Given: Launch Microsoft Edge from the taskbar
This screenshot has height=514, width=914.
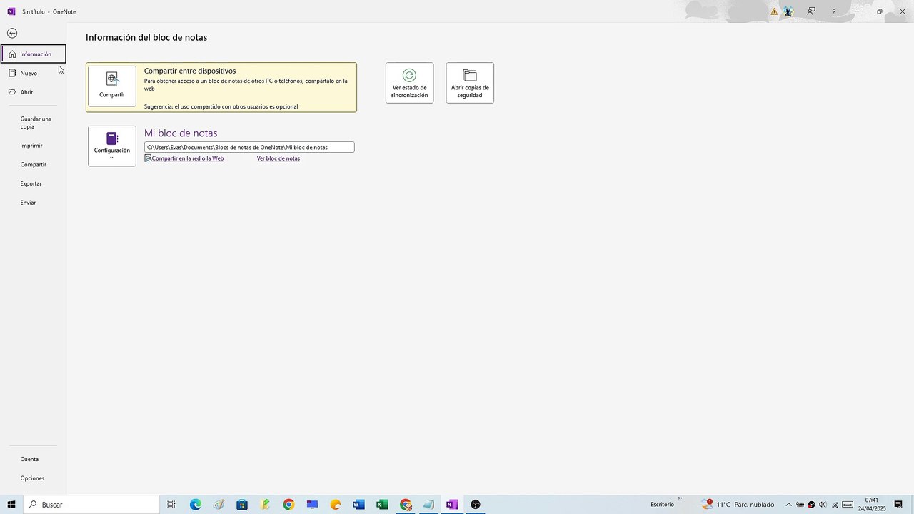Looking at the screenshot, I should coord(196,505).
